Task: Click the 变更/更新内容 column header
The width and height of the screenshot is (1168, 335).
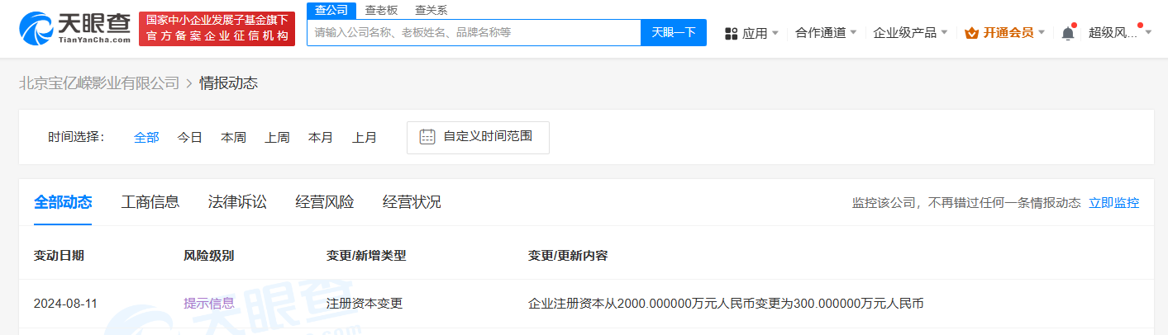Action: coord(568,256)
